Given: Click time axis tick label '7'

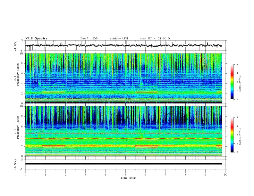Looking at the screenshot, I should (x=165, y=175).
